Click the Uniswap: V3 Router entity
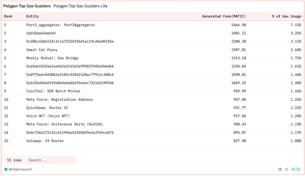This screenshot has width=305, height=176. 45,141
